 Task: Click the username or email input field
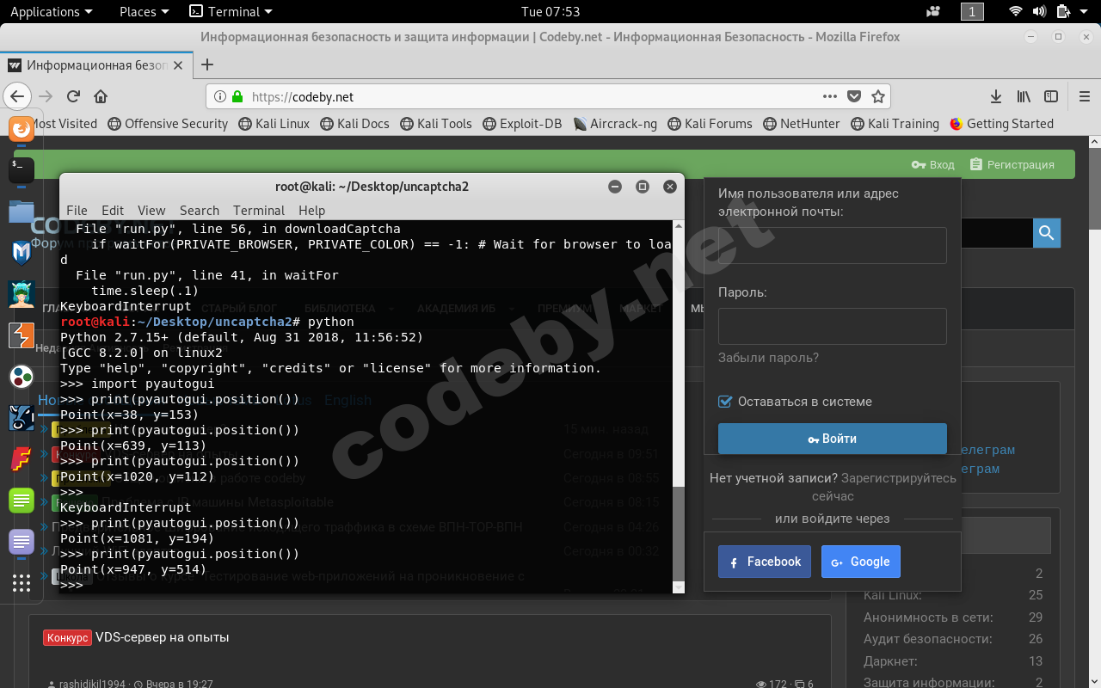(x=831, y=245)
